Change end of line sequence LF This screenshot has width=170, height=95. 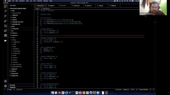point(137,90)
